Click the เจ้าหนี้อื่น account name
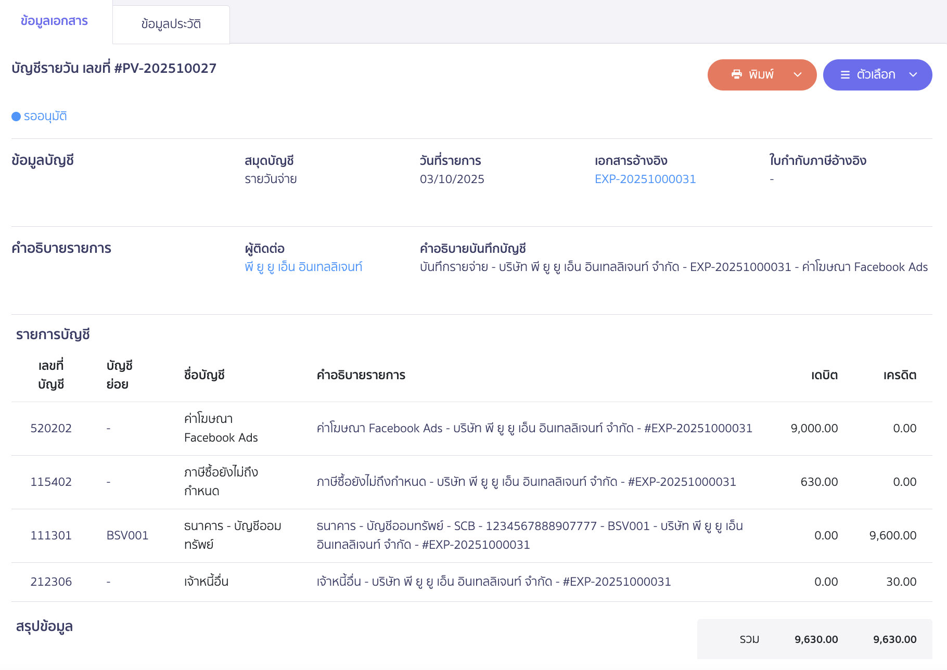This screenshot has width=947, height=670. (x=206, y=582)
